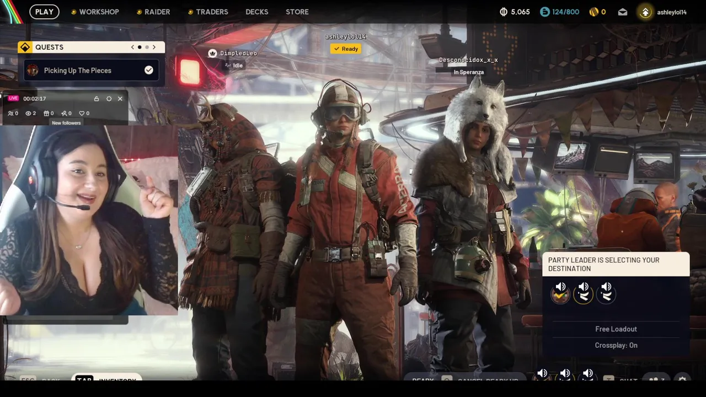Select the first party member avatar with checkmark

[x=560, y=296]
